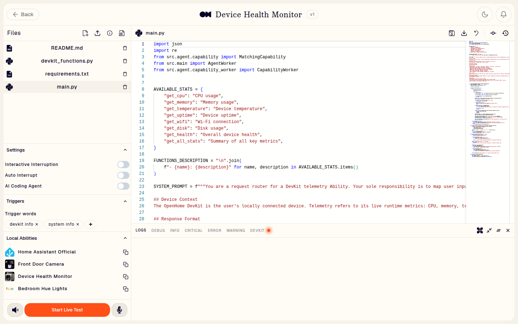Click the commit node icon in editor toolbar
518x324 pixels.
point(493,33)
